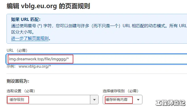The width and height of the screenshot is (187, 110).
Task: Click the 示例 label below URL field
Action: coord(11,66)
